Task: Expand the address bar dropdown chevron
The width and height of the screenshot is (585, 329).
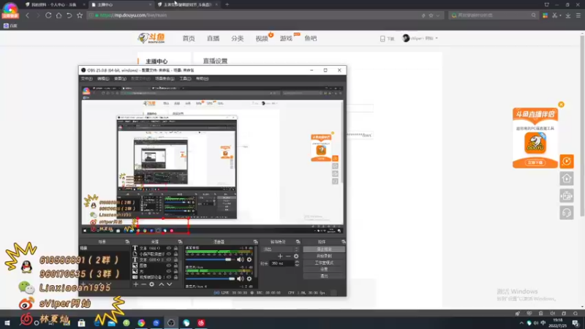Action: click(438, 15)
